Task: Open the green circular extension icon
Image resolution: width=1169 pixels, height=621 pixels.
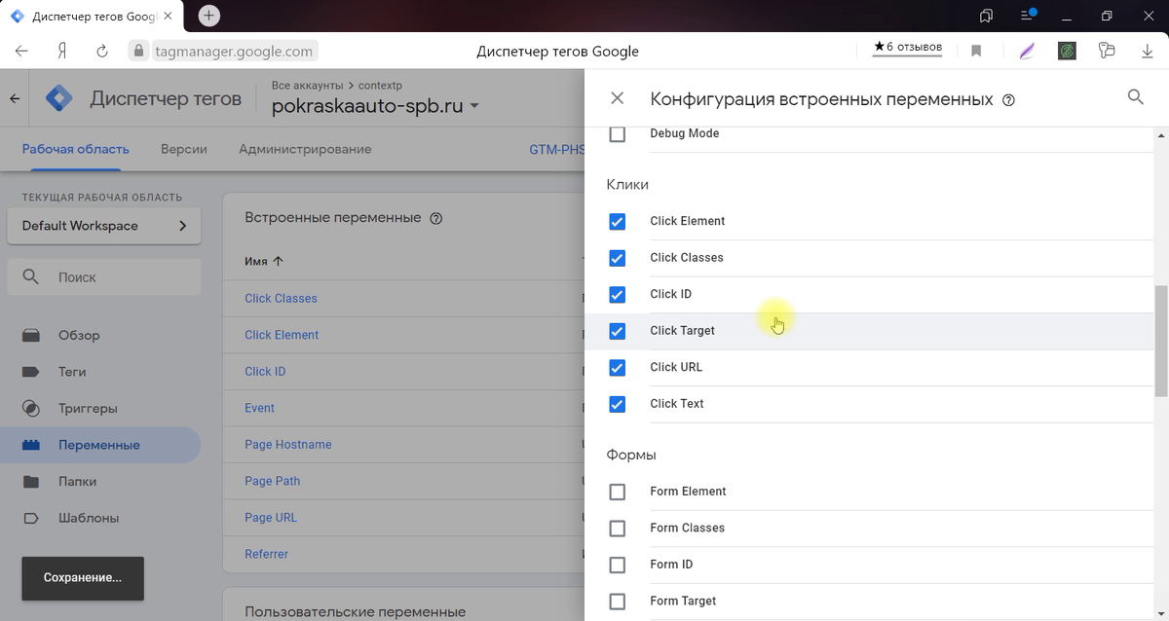Action: tap(1067, 51)
